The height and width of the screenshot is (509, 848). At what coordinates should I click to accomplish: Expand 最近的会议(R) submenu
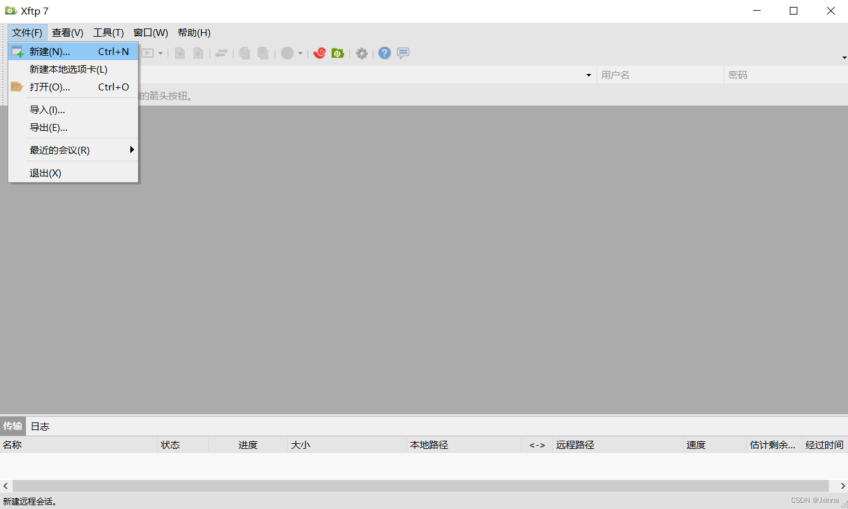73,150
